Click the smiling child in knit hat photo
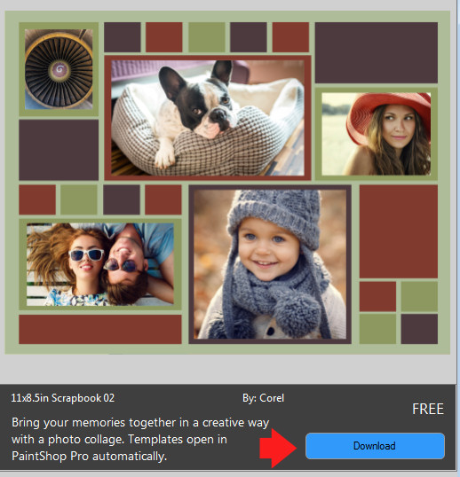 pos(270,264)
